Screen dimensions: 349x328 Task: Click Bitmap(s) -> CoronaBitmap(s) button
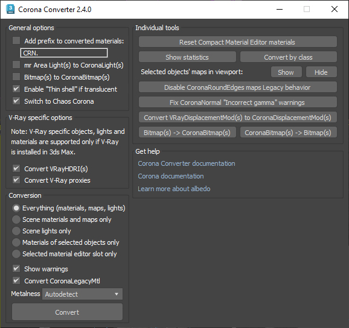187,133
